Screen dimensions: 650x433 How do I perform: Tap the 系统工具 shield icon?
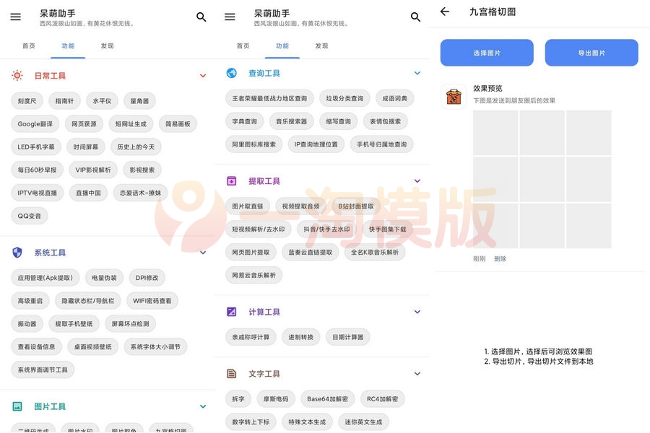point(17,253)
